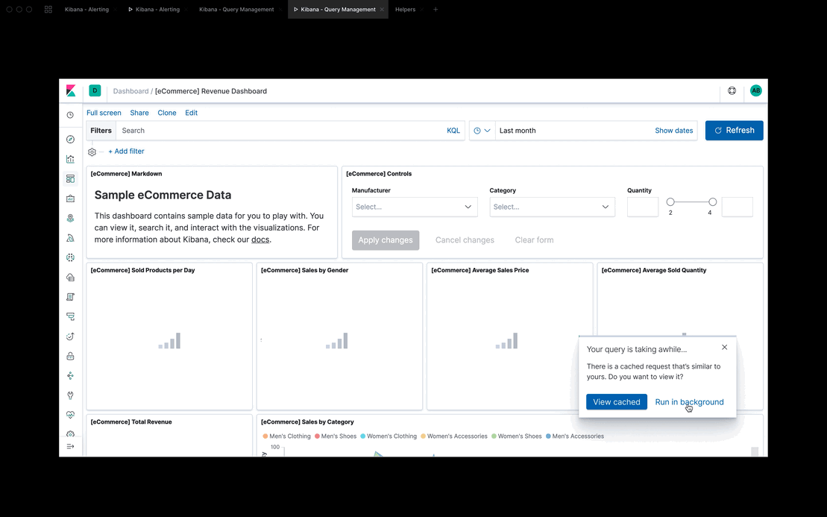This screenshot has height=517, width=827.
Task: Expand the sidebar with the arrow icon
Action: click(70, 446)
